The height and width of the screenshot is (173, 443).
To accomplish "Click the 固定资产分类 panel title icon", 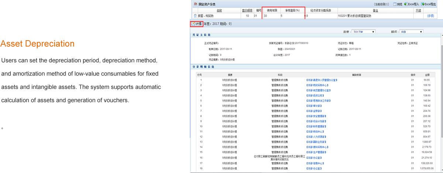I will pos(195,4).
